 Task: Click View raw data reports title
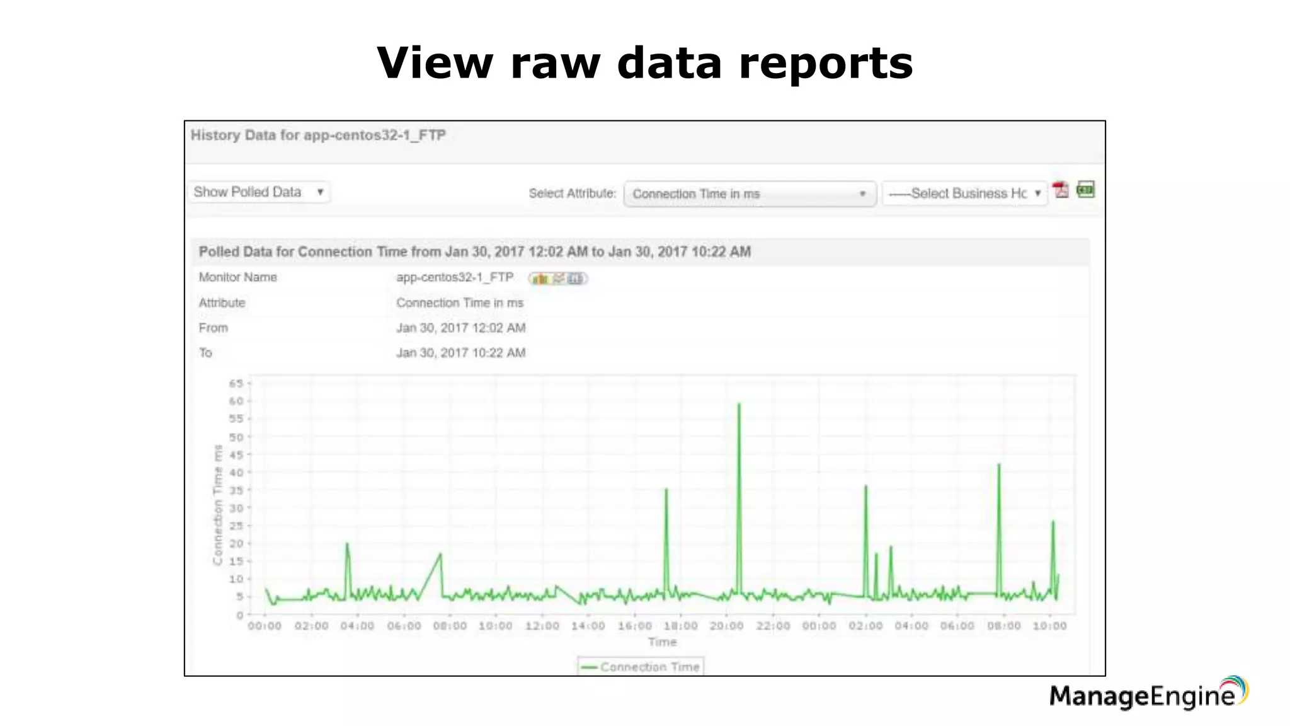(644, 63)
